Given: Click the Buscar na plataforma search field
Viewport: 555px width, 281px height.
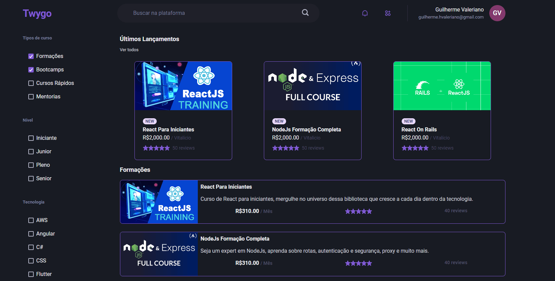Looking at the screenshot, I should point(218,13).
